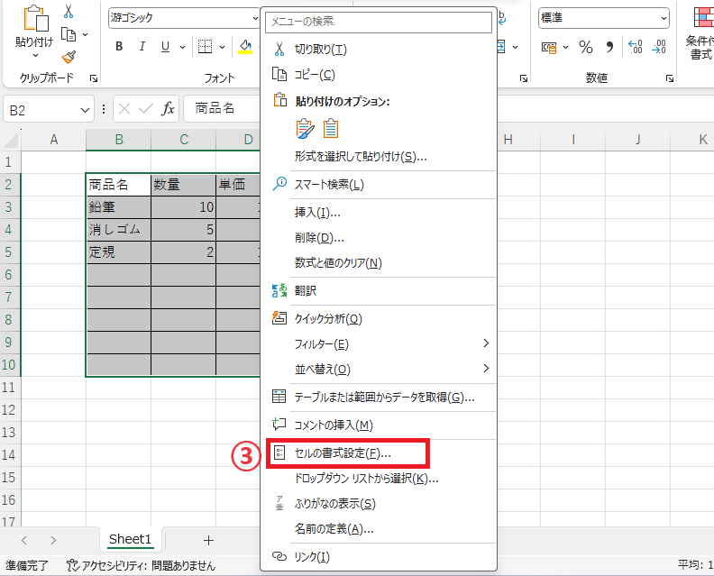Open the clipboard group dialog launcher
Screen dimensions: 714x576
(x=94, y=78)
